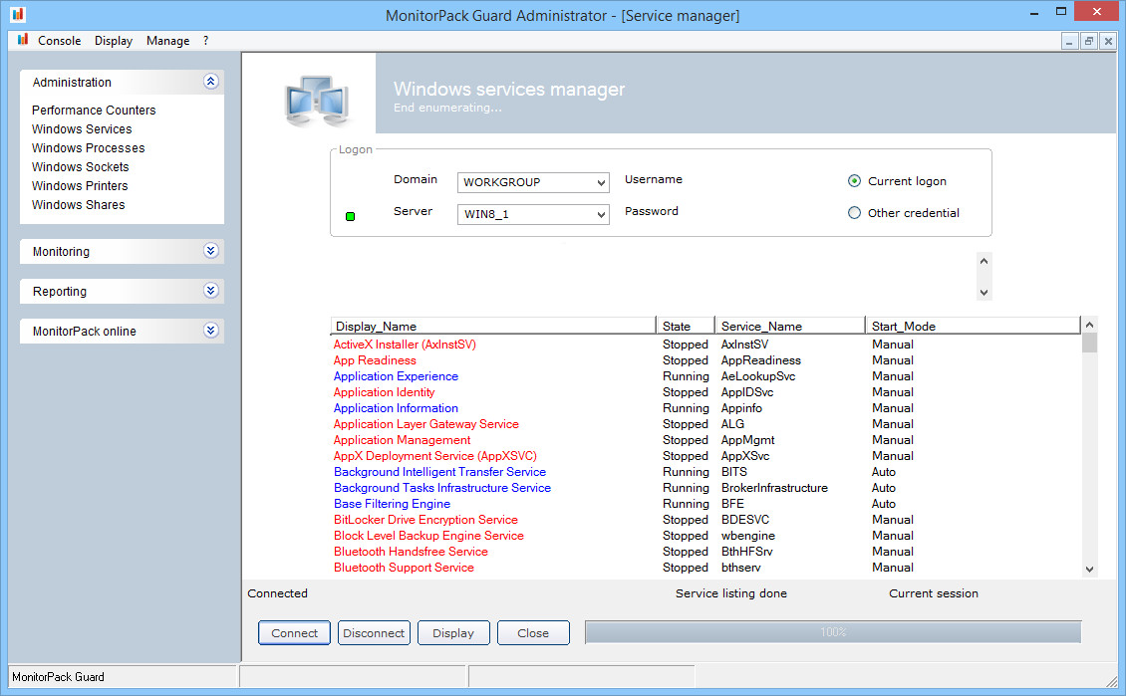Select the Application Management service
This screenshot has height=696, width=1126.
pos(402,440)
